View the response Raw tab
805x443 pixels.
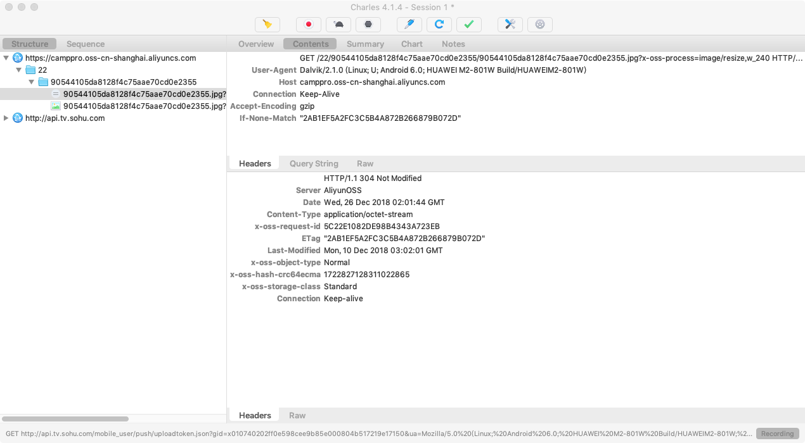pos(297,415)
